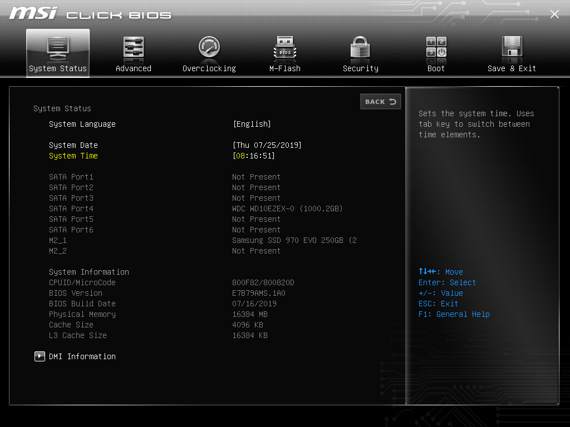Click the 4096 KB cache value
Viewport: 570px width, 427px height.
point(248,325)
